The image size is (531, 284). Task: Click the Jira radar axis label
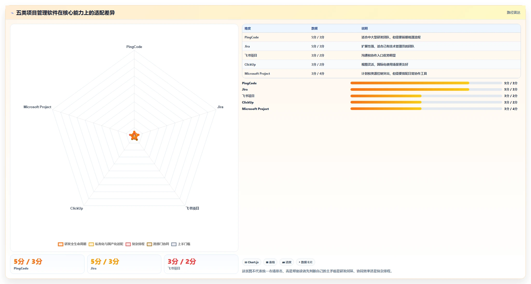tap(220, 107)
